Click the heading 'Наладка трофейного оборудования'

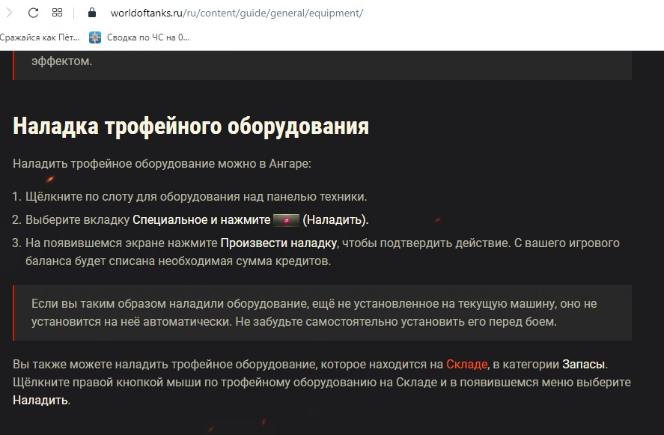coord(191,127)
